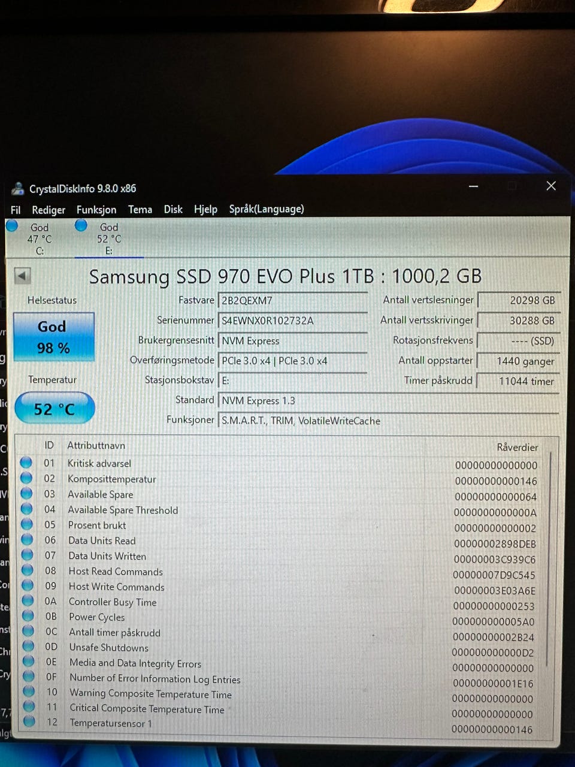Click the status dot for Available Spare Threshold

[x=27, y=509]
